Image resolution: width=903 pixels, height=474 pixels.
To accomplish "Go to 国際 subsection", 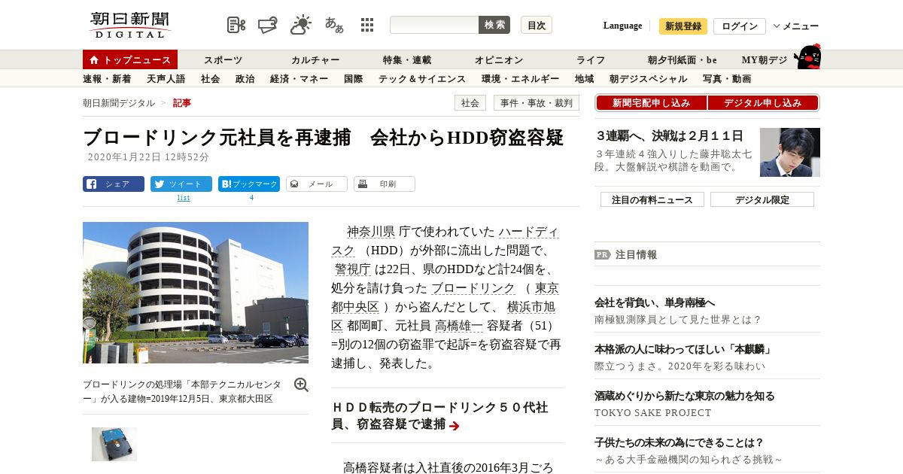I will point(354,78).
